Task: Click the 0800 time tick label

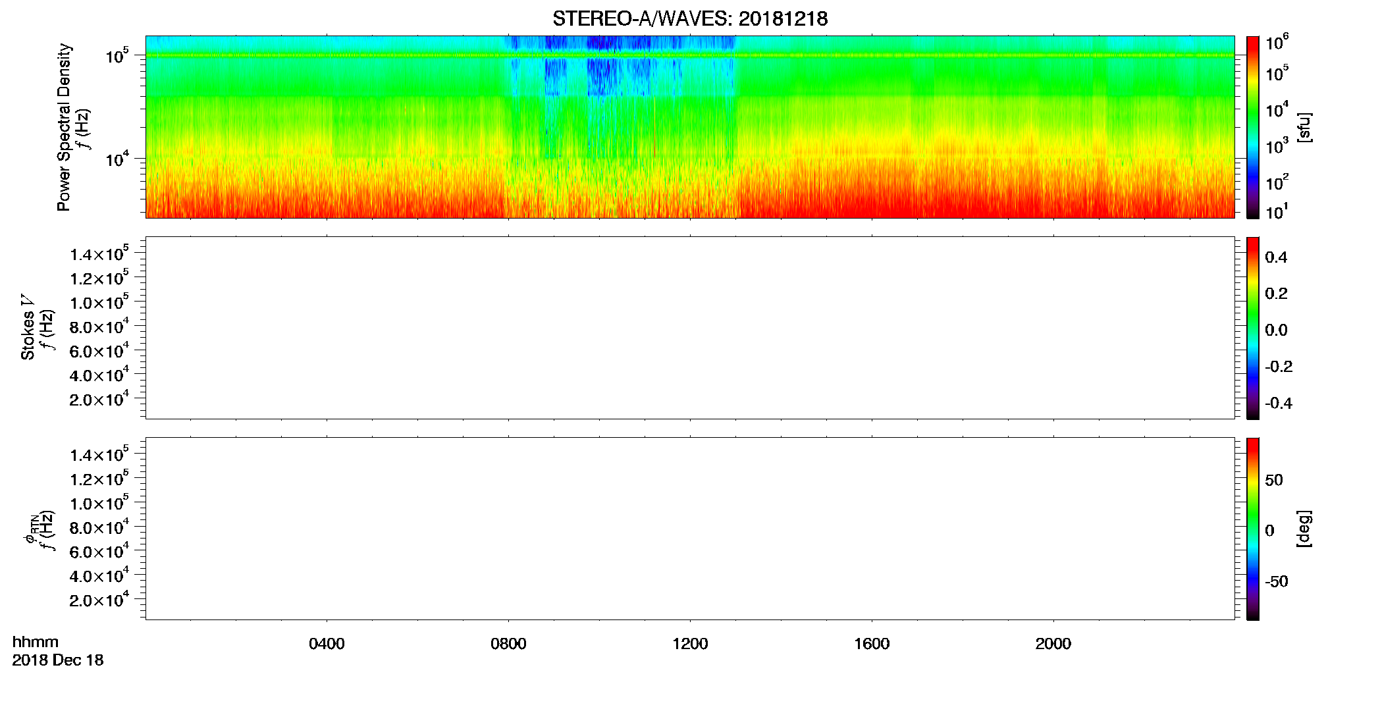Action: point(508,644)
